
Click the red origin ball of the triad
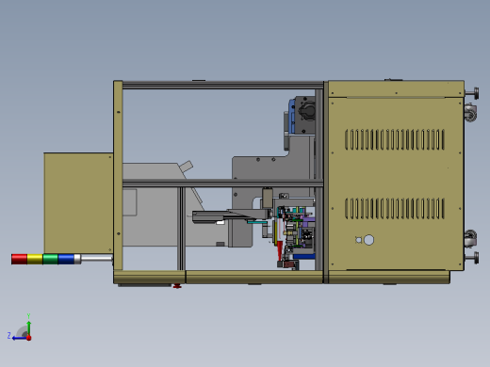(29, 338)
